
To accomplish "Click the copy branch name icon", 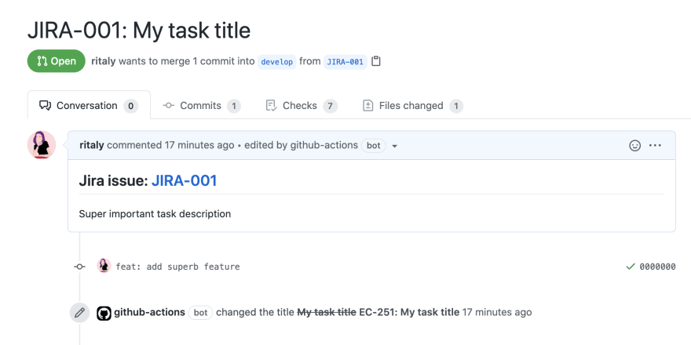I will pyautogui.click(x=376, y=61).
